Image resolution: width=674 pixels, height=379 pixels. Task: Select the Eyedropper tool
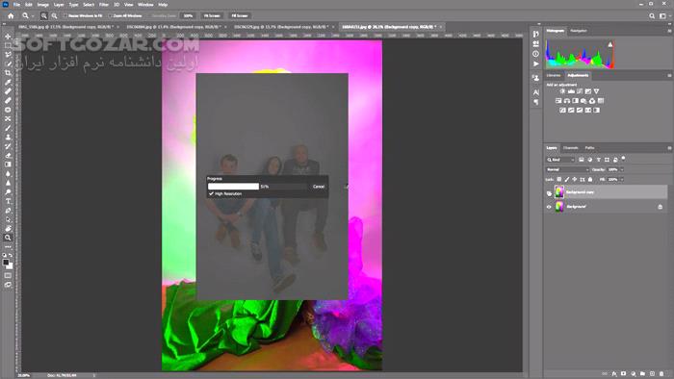tap(8, 83)
